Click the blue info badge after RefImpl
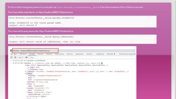Viewport: 176px width, 99px height. click(102, 63)
